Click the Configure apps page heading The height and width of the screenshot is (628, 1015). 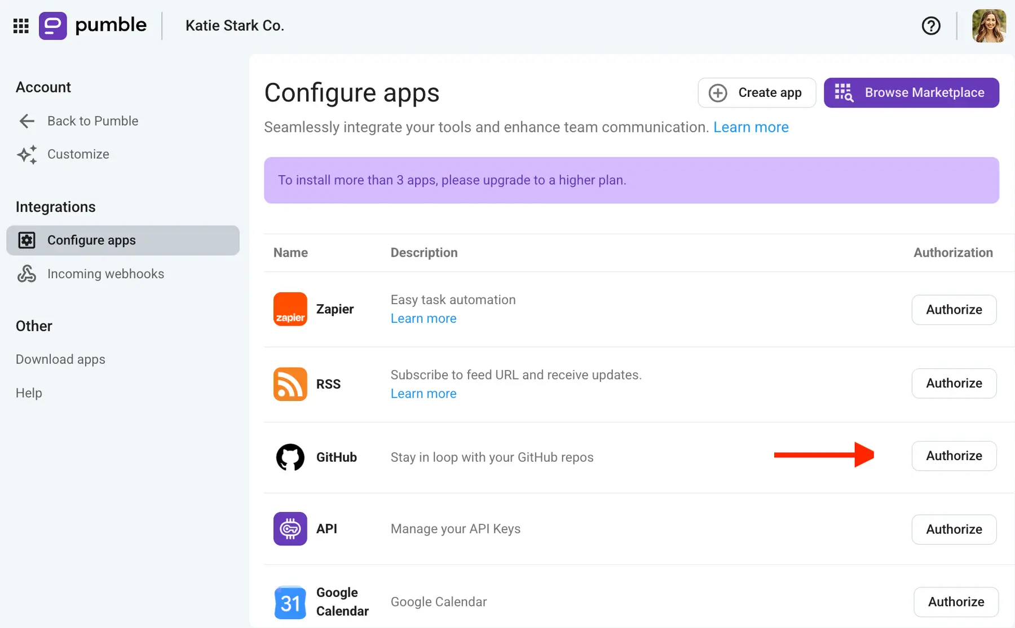pyautogui.click(x=352, y=93)
